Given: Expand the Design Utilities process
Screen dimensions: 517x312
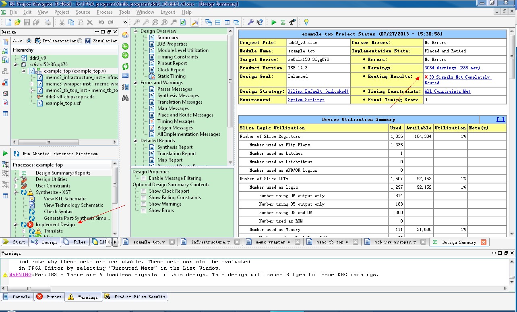Looking at the screenshot, I should click(x=16, y=179).
